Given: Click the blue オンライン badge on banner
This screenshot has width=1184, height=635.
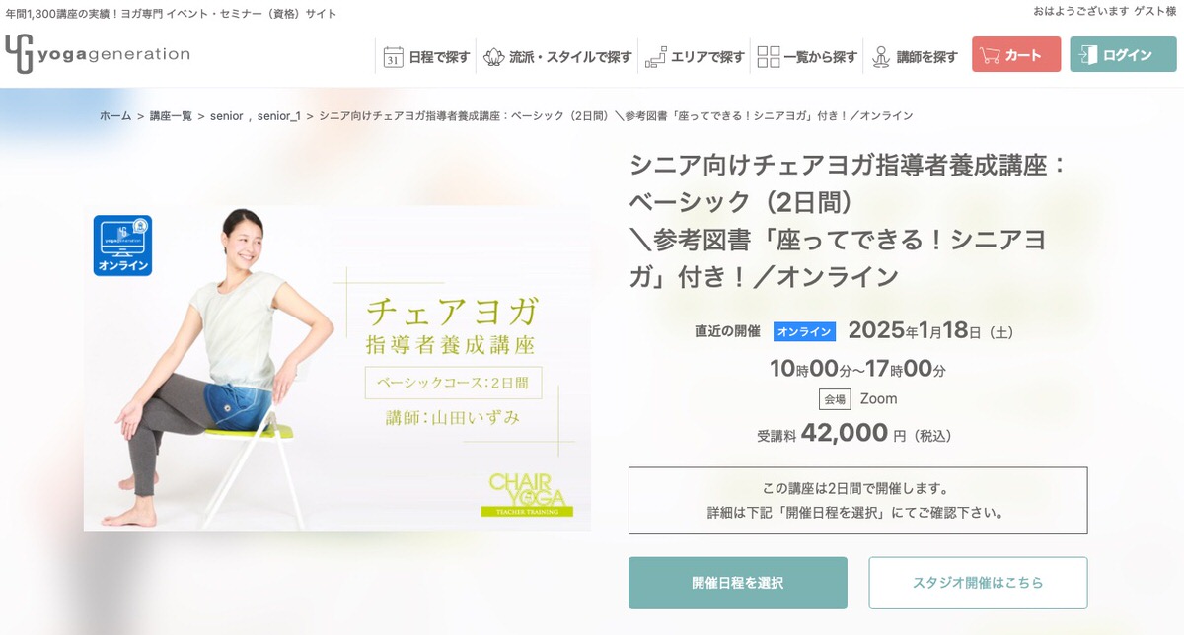Looking at the screenshot, I should (123, 246).
